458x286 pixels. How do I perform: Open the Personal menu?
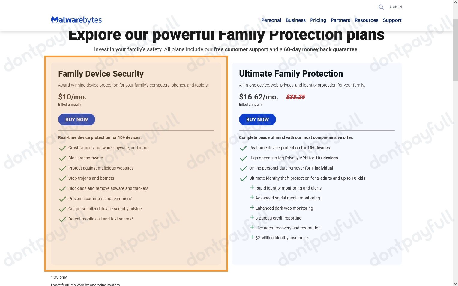tap(271, 20)
